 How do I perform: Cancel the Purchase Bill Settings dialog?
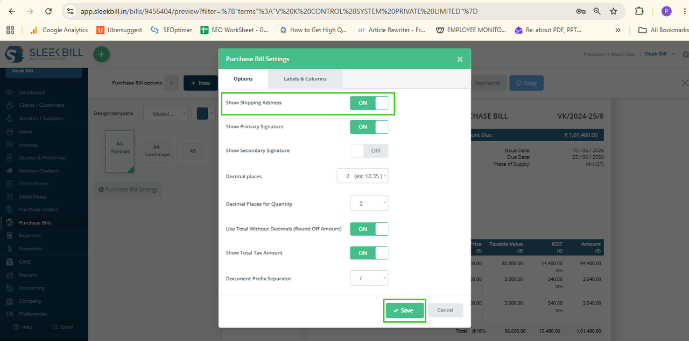tap(445, 310)
